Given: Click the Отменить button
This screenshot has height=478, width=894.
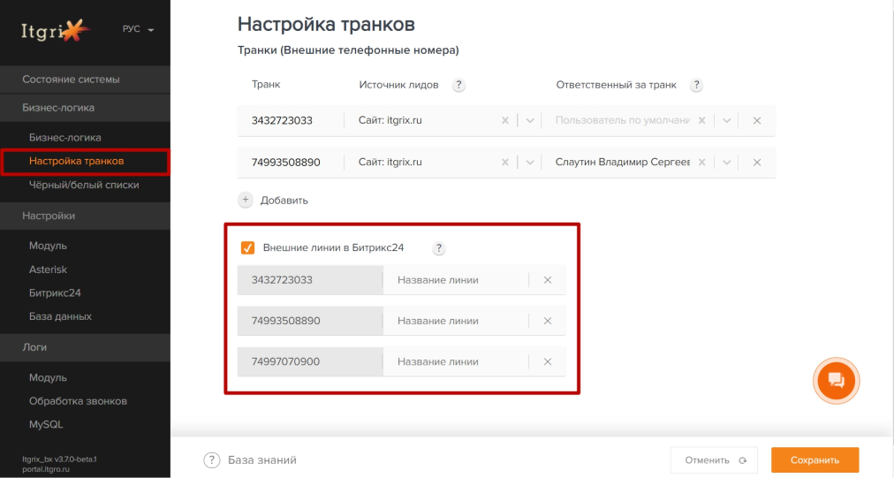Looking at the screenshot, I should point(714,460).
